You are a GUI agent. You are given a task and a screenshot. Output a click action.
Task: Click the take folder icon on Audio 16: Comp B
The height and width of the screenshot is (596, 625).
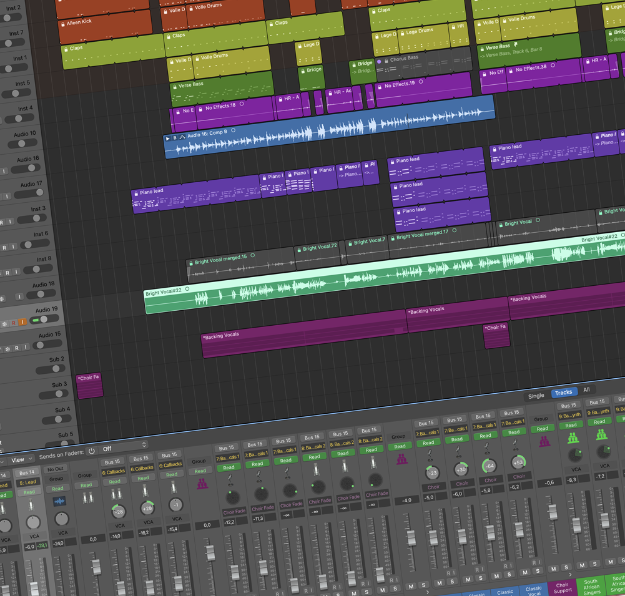coord(182,137)
